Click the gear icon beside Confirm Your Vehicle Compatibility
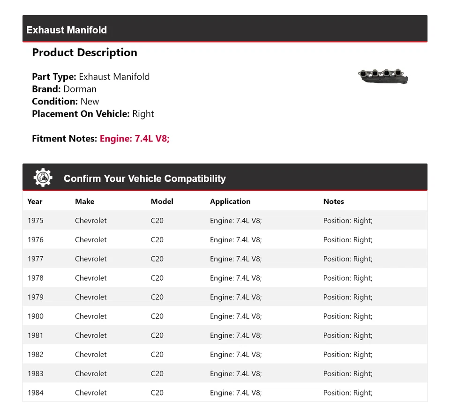The height and width of the screenshot is (417, 450). click(43, 178)
